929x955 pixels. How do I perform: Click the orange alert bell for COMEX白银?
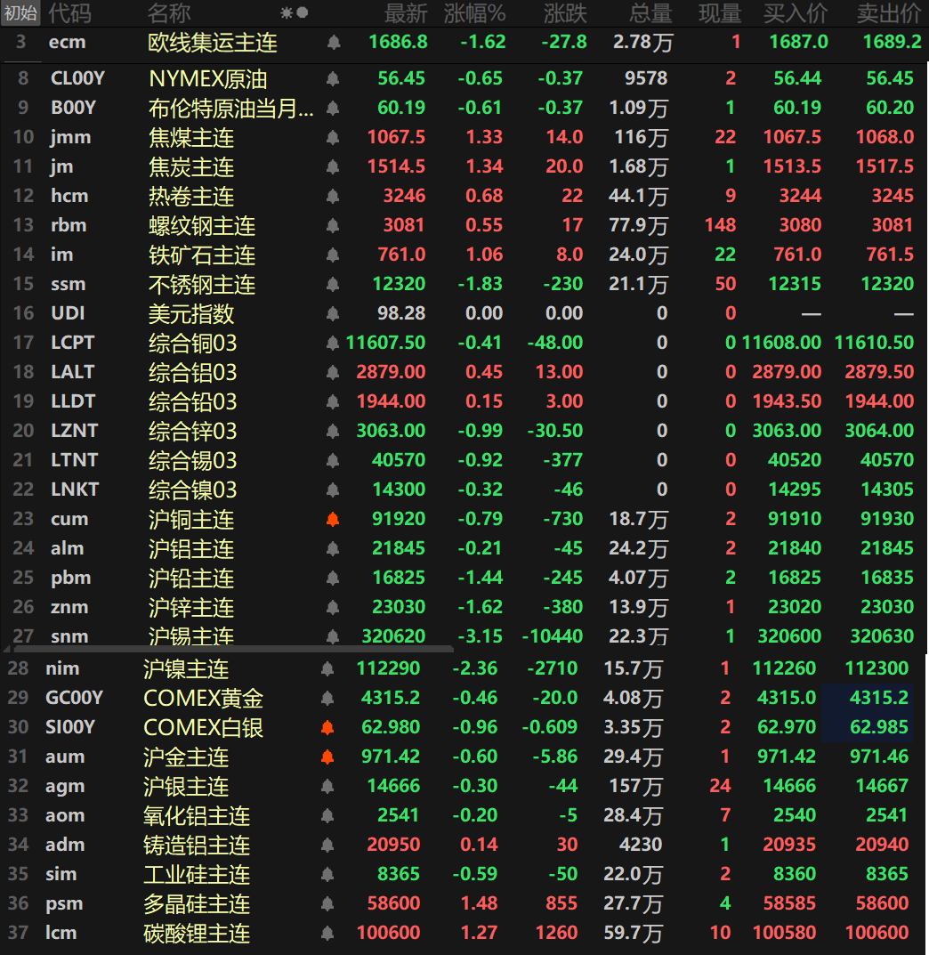click(x=327, y=727)
